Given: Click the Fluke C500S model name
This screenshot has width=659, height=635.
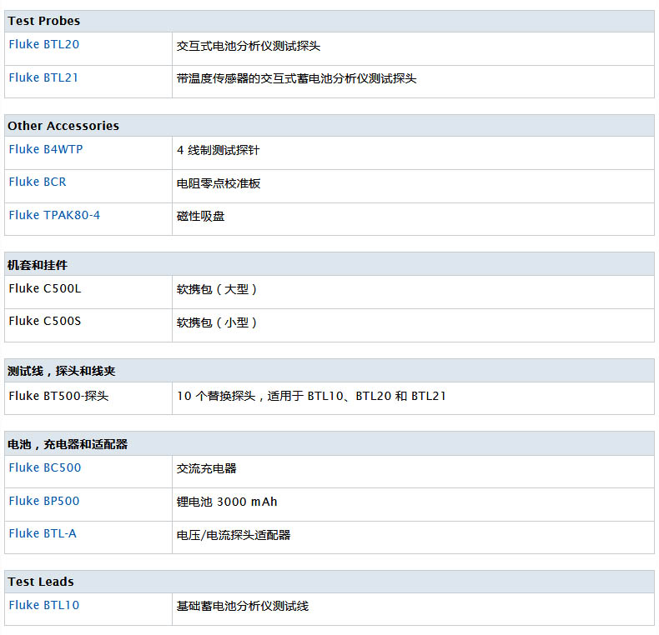Looking at the screenshot, I should 45,321.
